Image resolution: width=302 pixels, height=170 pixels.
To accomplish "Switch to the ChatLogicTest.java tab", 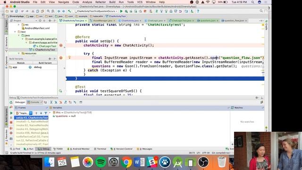I will tap(181, 21).
